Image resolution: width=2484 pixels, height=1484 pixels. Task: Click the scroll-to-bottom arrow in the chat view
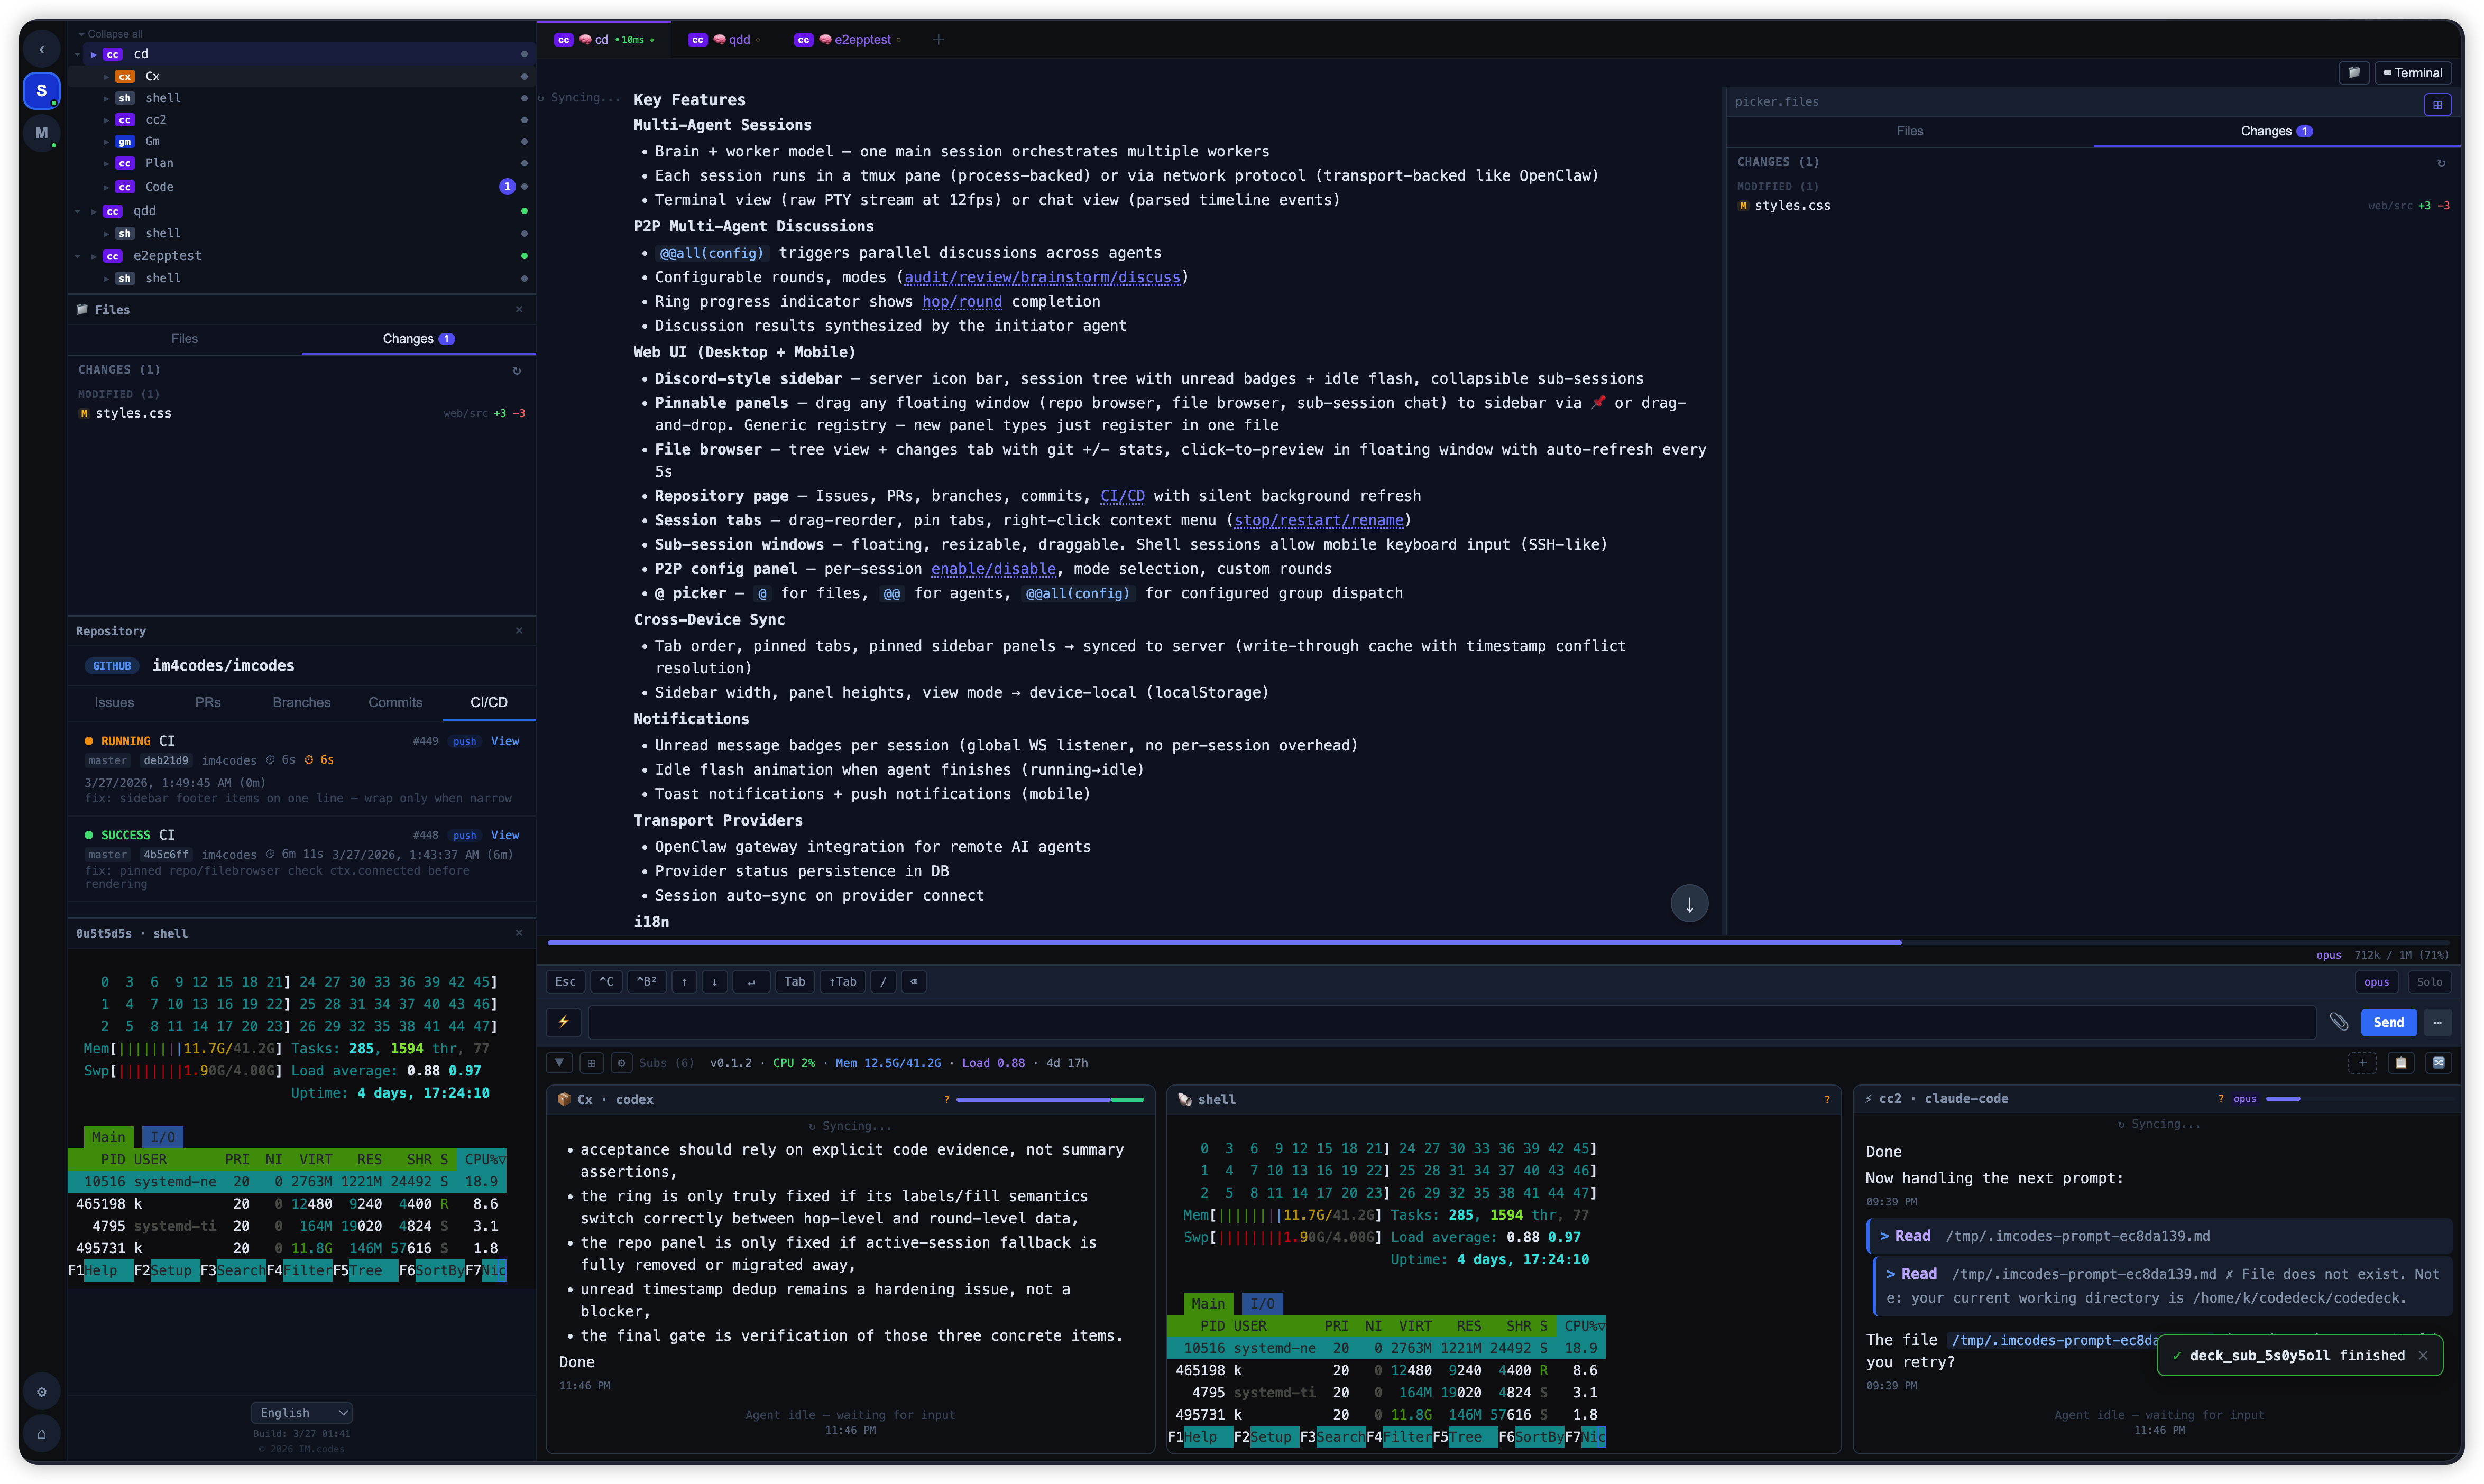coord(1689,903)
